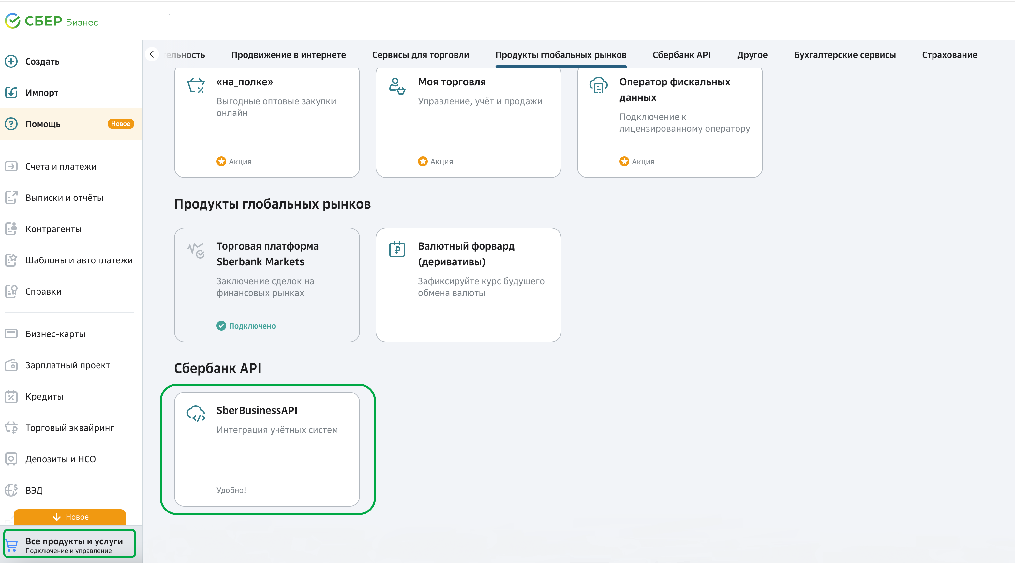Click the Депозиты и НСО safe icon

(x=11, y=459)
